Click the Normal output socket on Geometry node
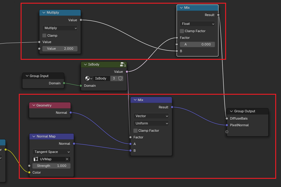This screenshot has width=281, height=187. [x=71, y=113]
